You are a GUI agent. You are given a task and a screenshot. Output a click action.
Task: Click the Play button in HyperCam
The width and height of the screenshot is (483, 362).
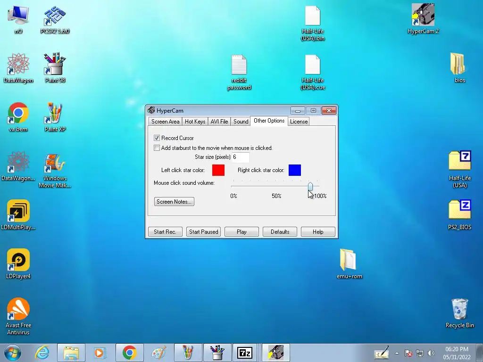[x=241, y=232]
